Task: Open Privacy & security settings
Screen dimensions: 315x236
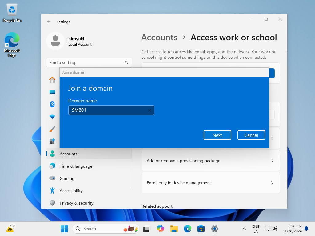Action: 76,203
